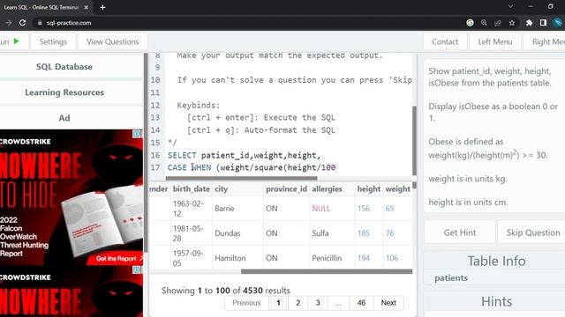Open the tab search chevron
The height and width of the screenshot is (317, 565).
510,6
